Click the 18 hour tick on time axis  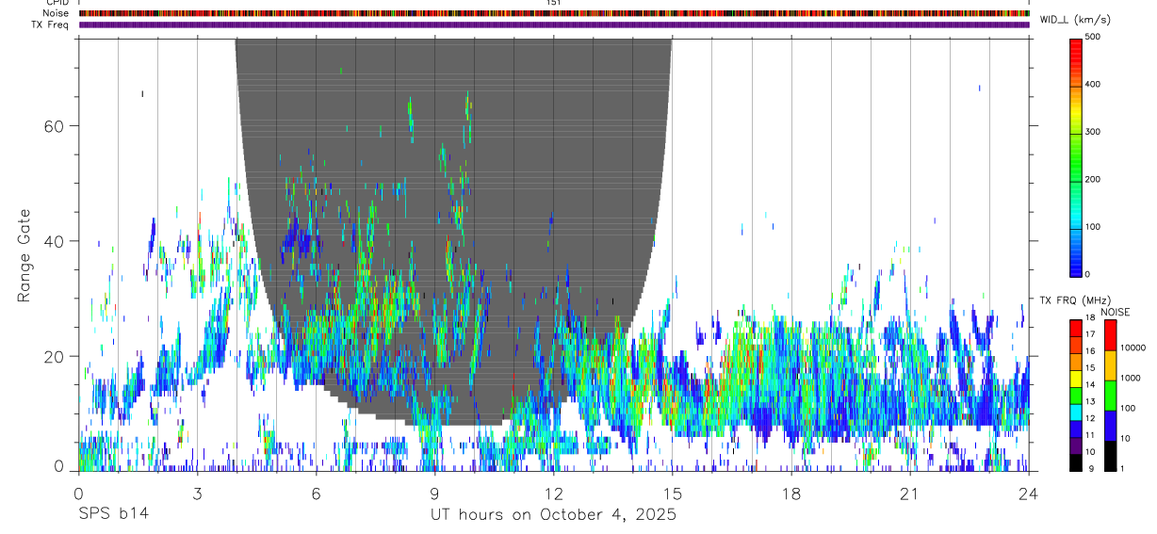coord(790,493)
